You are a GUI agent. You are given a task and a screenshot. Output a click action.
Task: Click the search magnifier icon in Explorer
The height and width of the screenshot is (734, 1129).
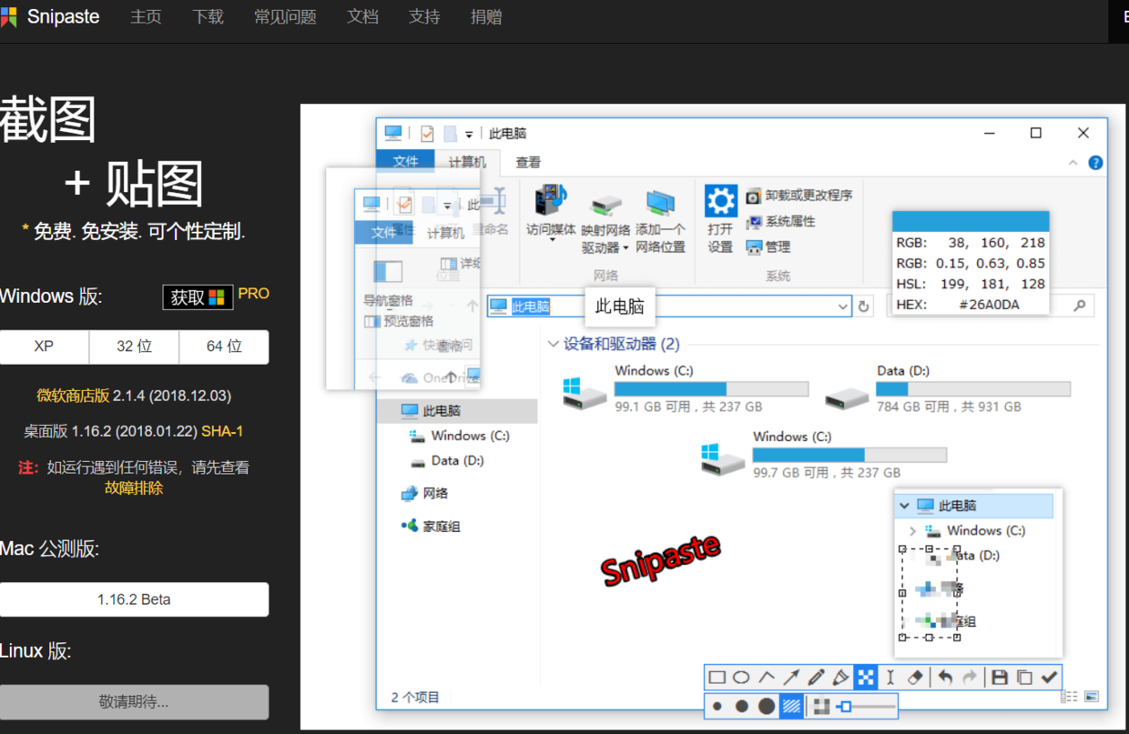(x=1080, y=306)
